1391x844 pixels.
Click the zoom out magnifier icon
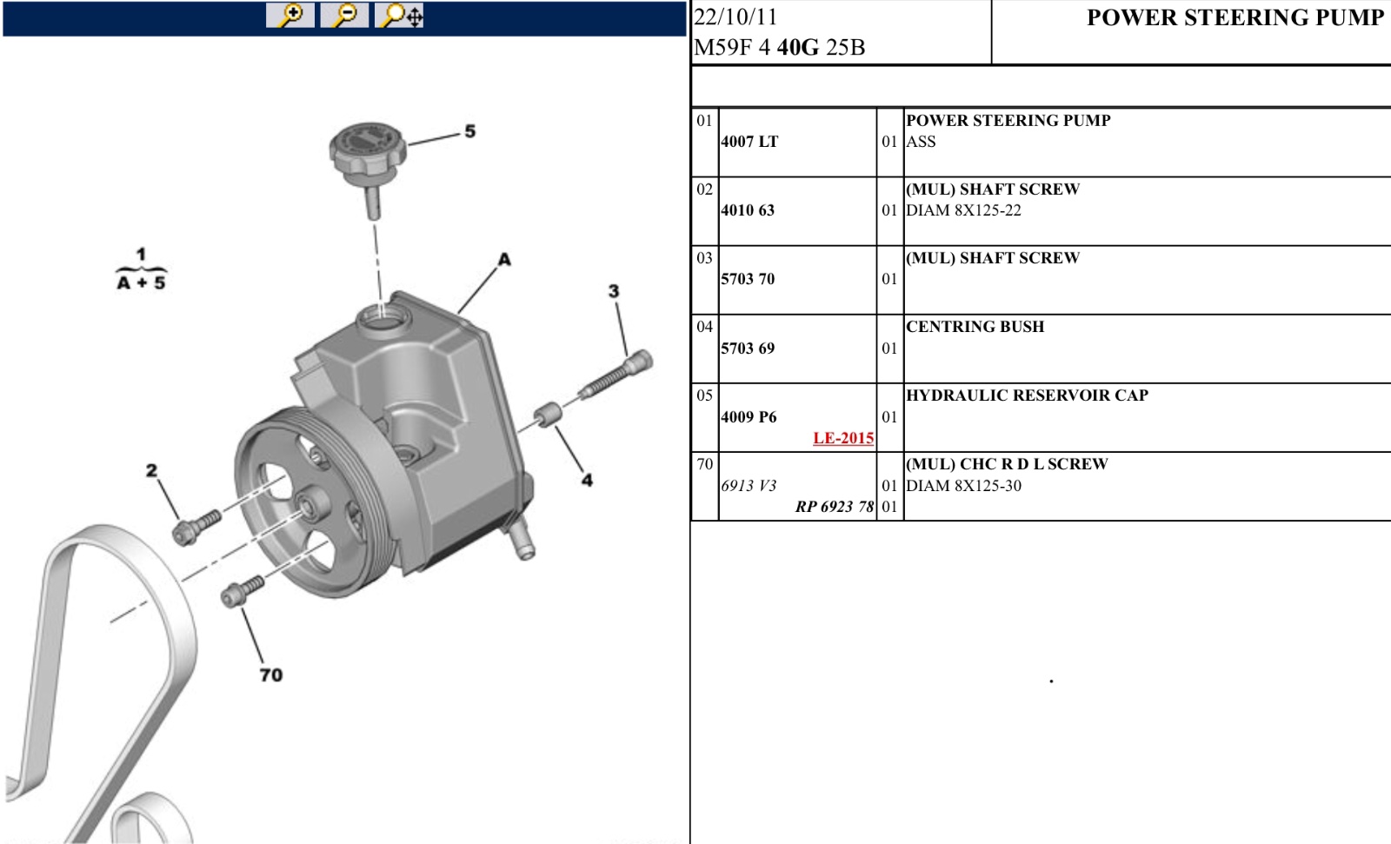(344, 16)
